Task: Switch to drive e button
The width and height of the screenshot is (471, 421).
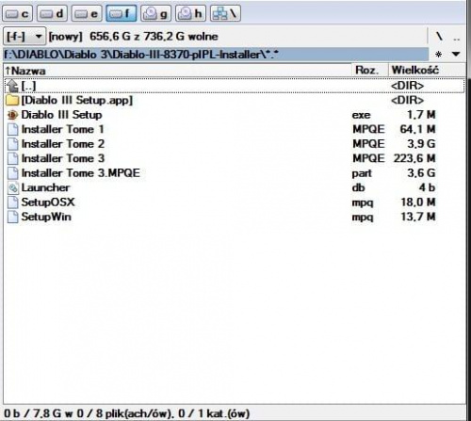Action: (x=87, y=14)
